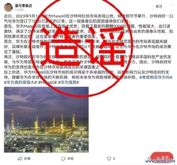This screenshot has width=177, height=165.
Task: Dismiss the post with the faint X icon
Action: [172, 5]
